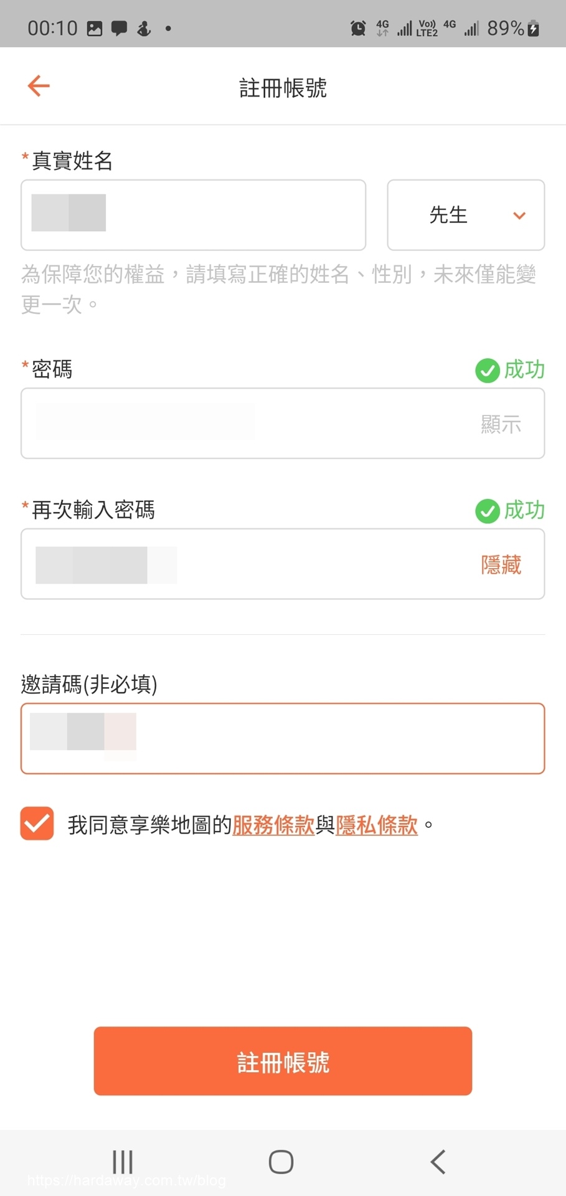Open the 先生 title dropdown

[x=466, y=215]
